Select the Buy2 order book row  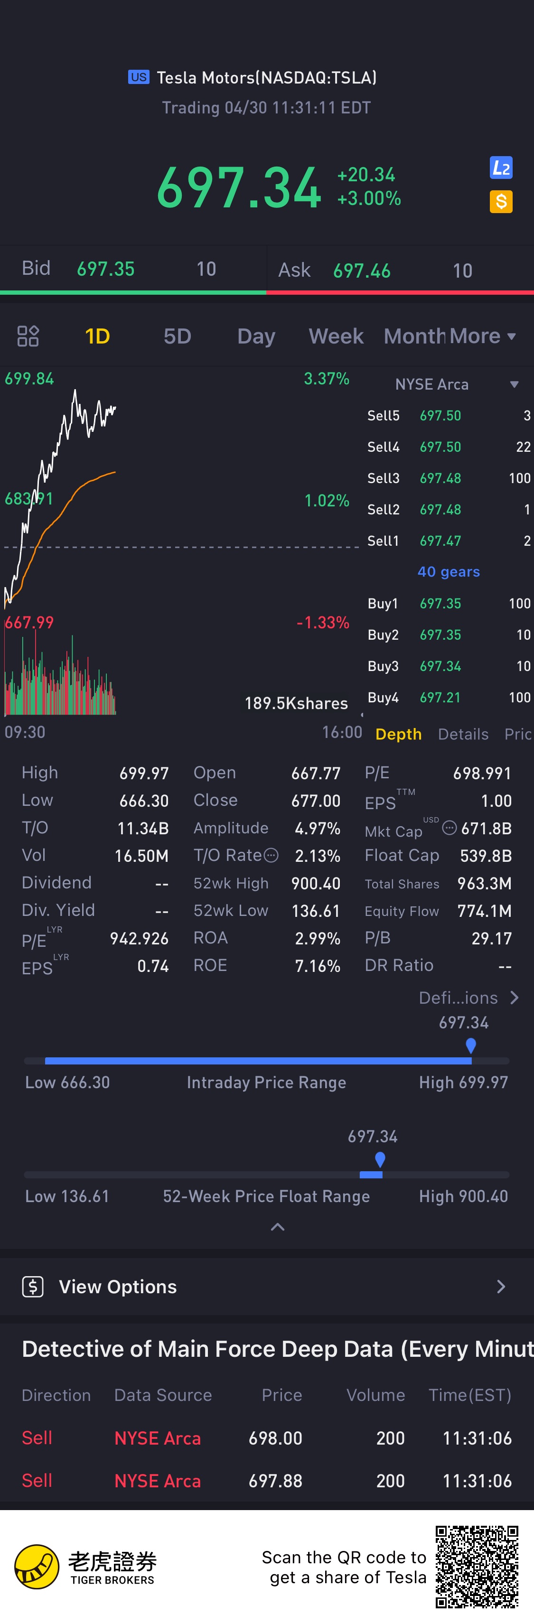tap(449, 635)
